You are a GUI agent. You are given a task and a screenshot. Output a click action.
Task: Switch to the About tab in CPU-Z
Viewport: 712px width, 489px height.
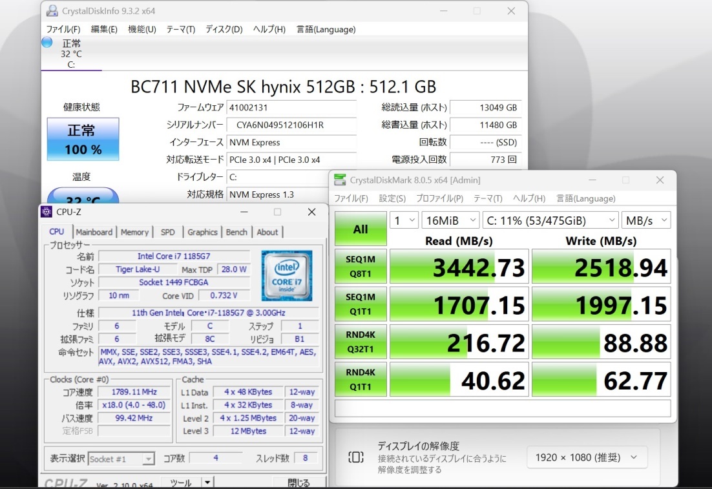click(267, 232)
